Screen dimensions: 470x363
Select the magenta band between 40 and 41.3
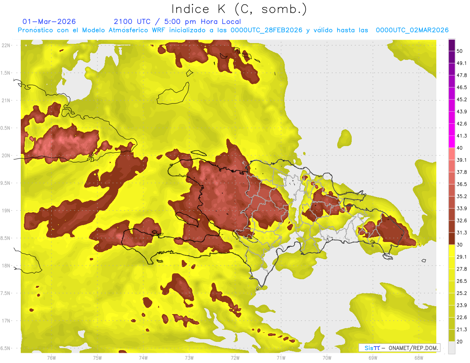[x=452, y=142]
